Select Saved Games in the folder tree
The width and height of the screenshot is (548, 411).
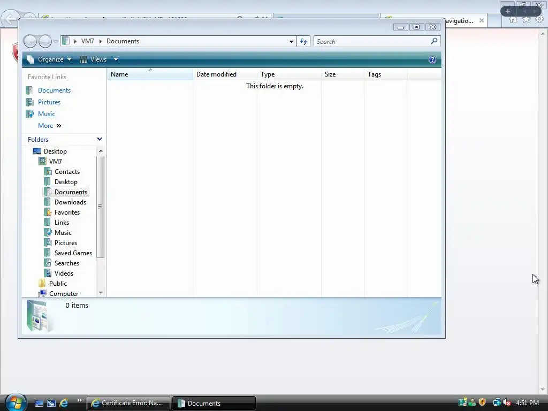pos(73,253)
